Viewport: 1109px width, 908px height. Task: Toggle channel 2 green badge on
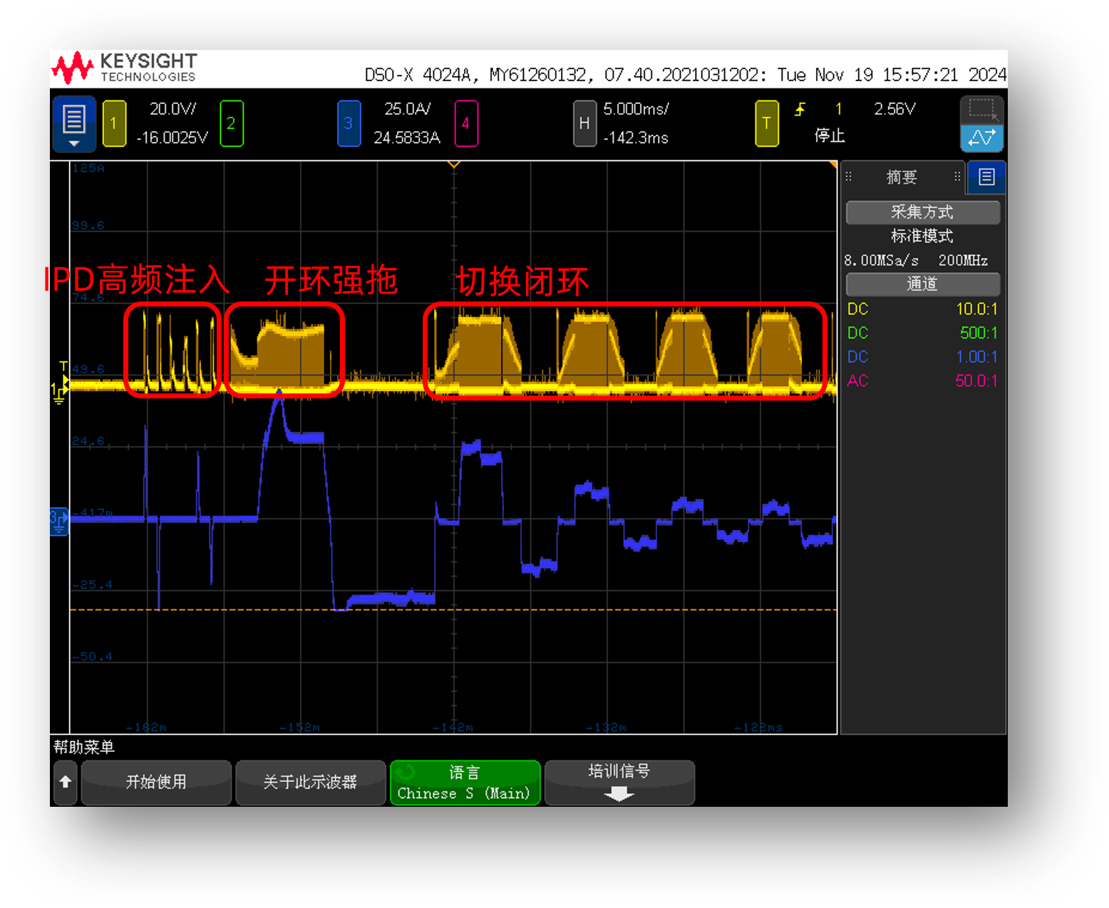tap(232, 124)
